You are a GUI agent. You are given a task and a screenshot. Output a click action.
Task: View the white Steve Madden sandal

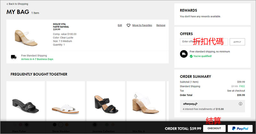[x=66, y=101]
